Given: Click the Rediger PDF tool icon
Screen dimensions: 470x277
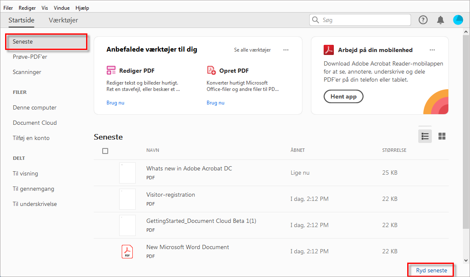Looking at the screenshot, I should (x=111, y=71).
